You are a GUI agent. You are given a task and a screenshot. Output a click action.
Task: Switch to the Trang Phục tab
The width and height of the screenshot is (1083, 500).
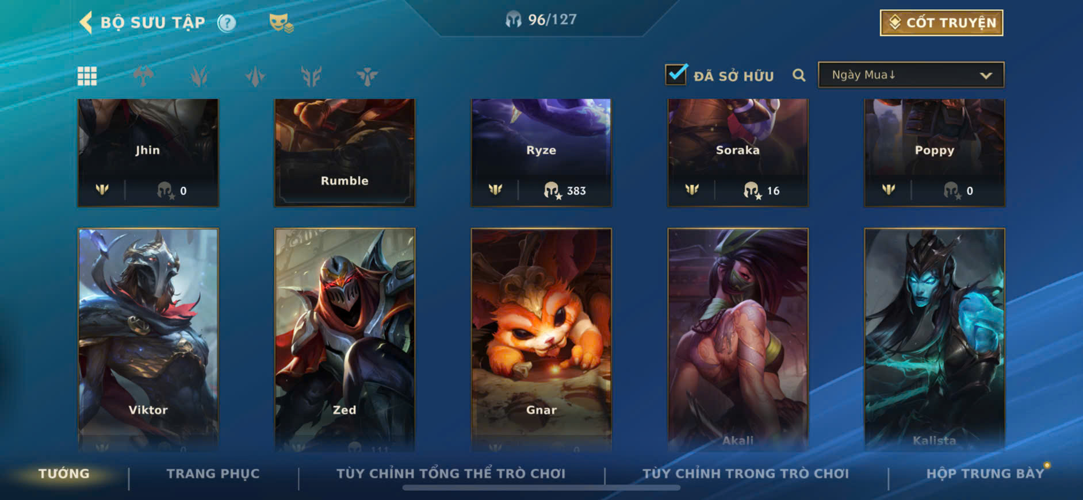point(213,474)
